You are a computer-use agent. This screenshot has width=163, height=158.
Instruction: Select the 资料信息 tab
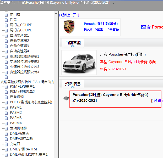coord(73,84)
